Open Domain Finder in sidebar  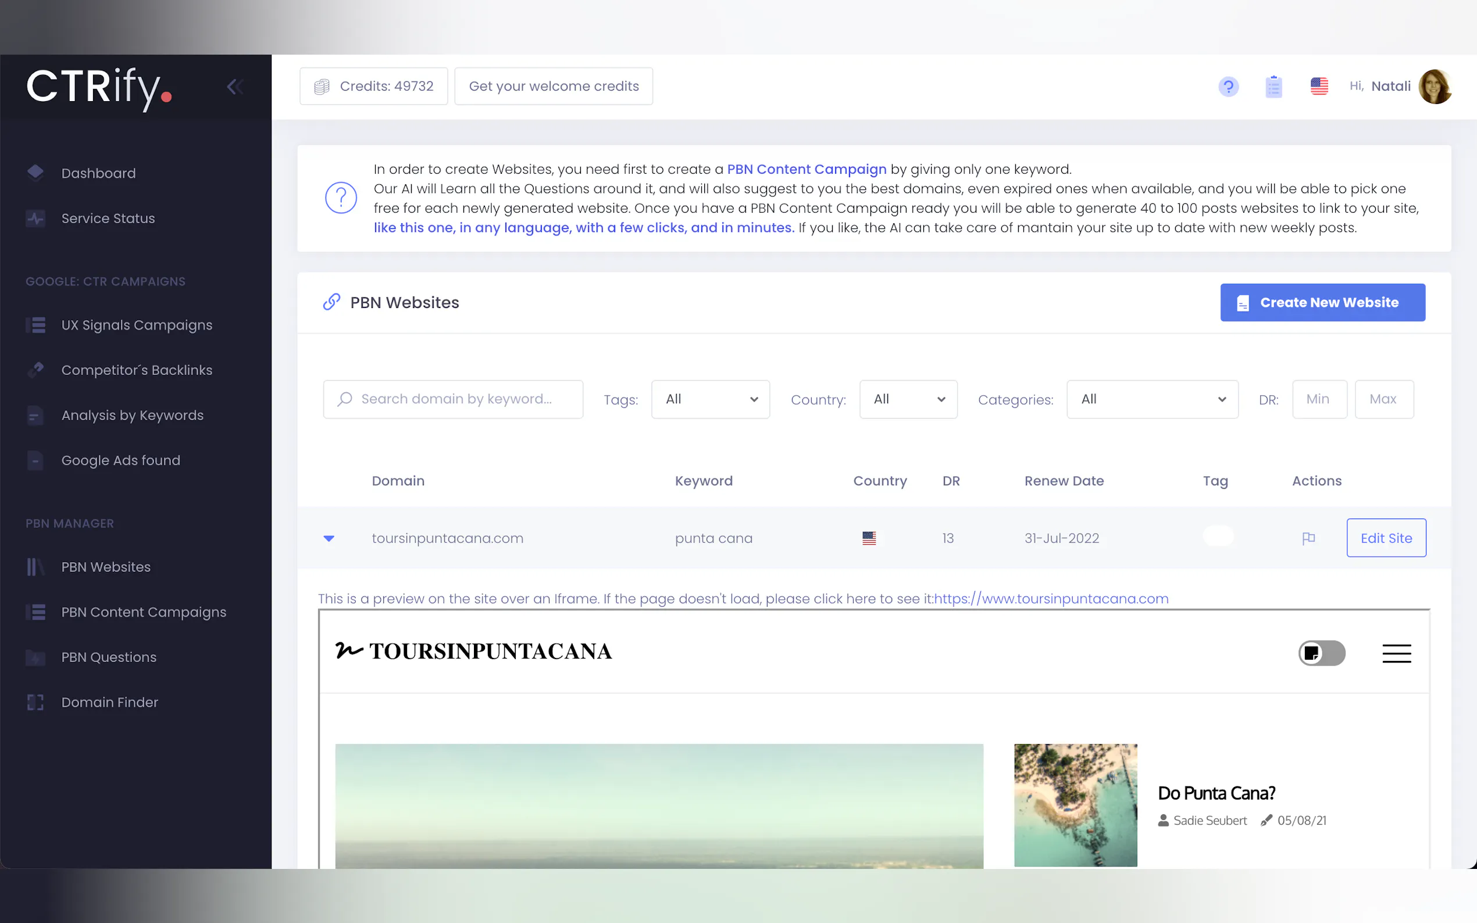pos(109,702)
